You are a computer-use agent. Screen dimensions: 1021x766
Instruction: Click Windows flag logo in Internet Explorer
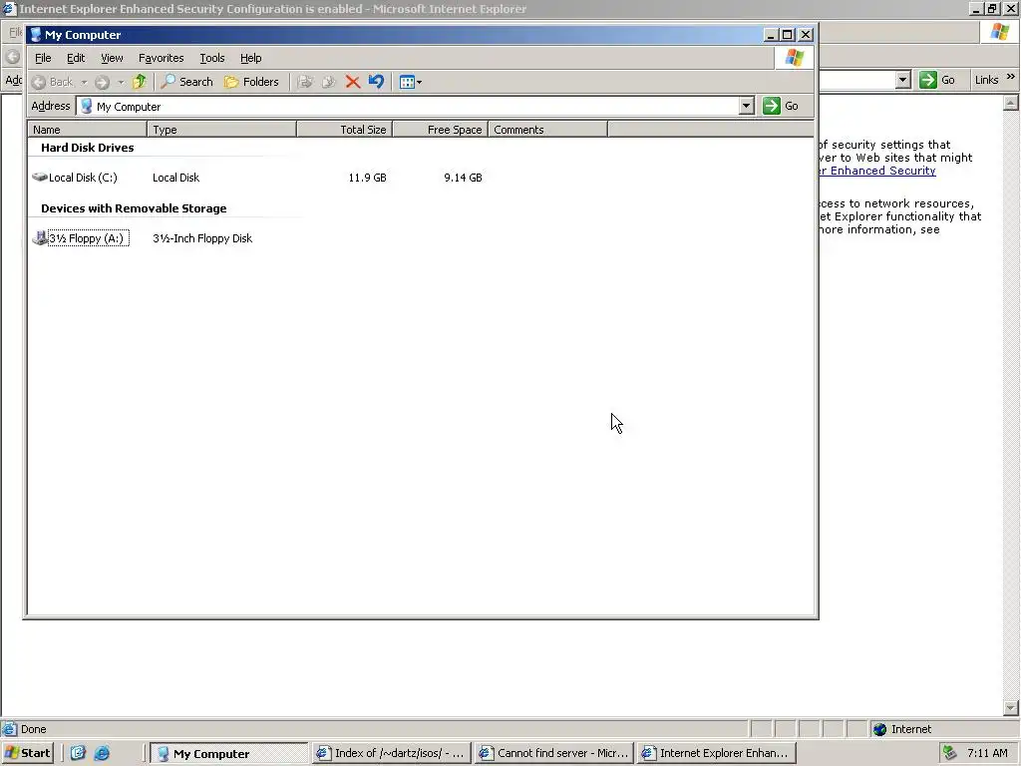tap(999, 31)
